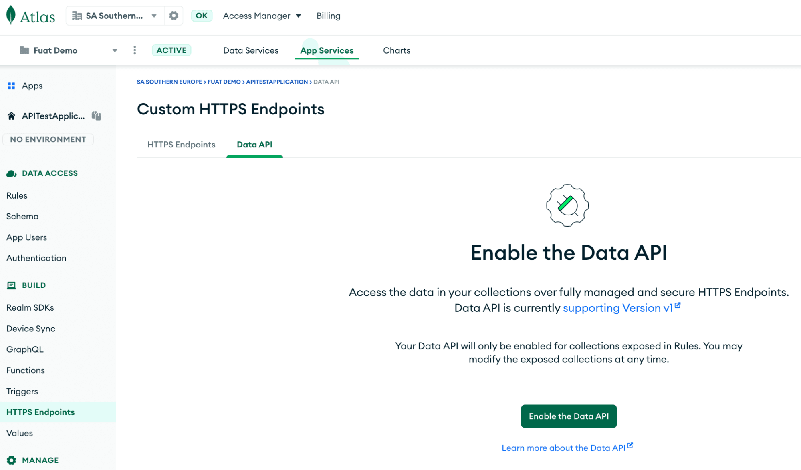Click the Fuat Demo folder icon
The image size is (801, 470).
coord(24,50)
